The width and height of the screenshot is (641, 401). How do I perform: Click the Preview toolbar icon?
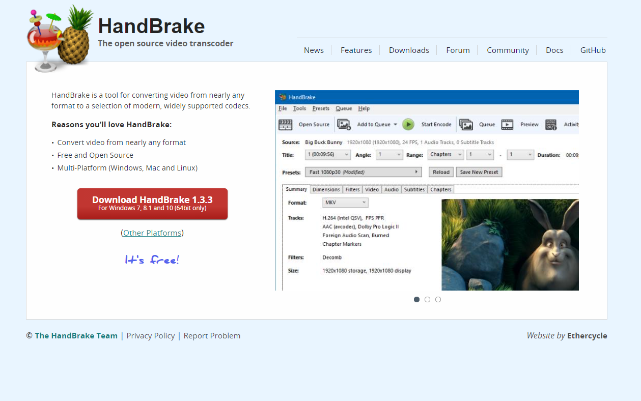(x=507, y=125)
